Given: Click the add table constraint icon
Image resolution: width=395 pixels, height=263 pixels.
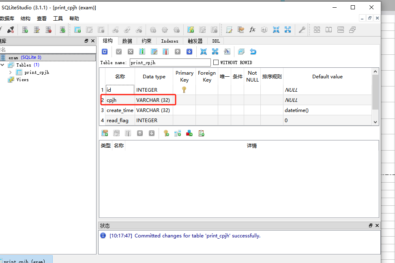Looking at the screenshot, I should [105, 133].
